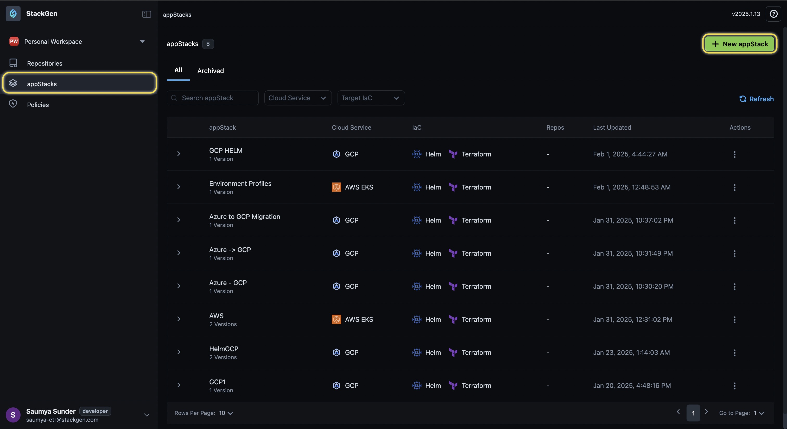Open the GCP HELM appStack name
This screenshot has width=787, height=429.
tap(226, 150)
